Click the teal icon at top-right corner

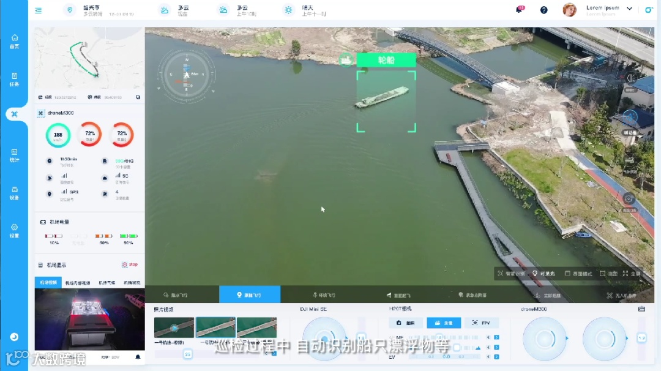click(649, 9)
